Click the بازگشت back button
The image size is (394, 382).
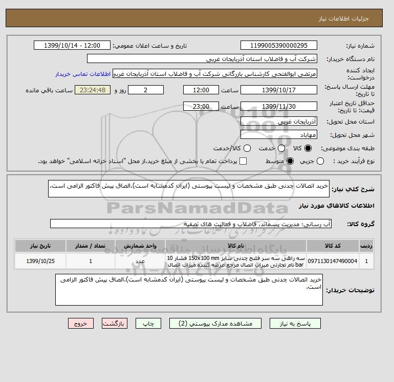point(115,324)
